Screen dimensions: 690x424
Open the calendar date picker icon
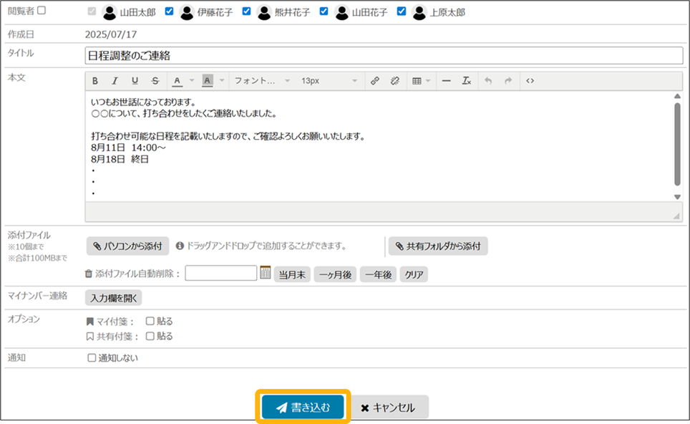[266, 273]
